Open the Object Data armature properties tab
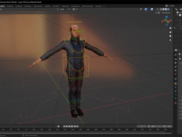 click(176, 95)
